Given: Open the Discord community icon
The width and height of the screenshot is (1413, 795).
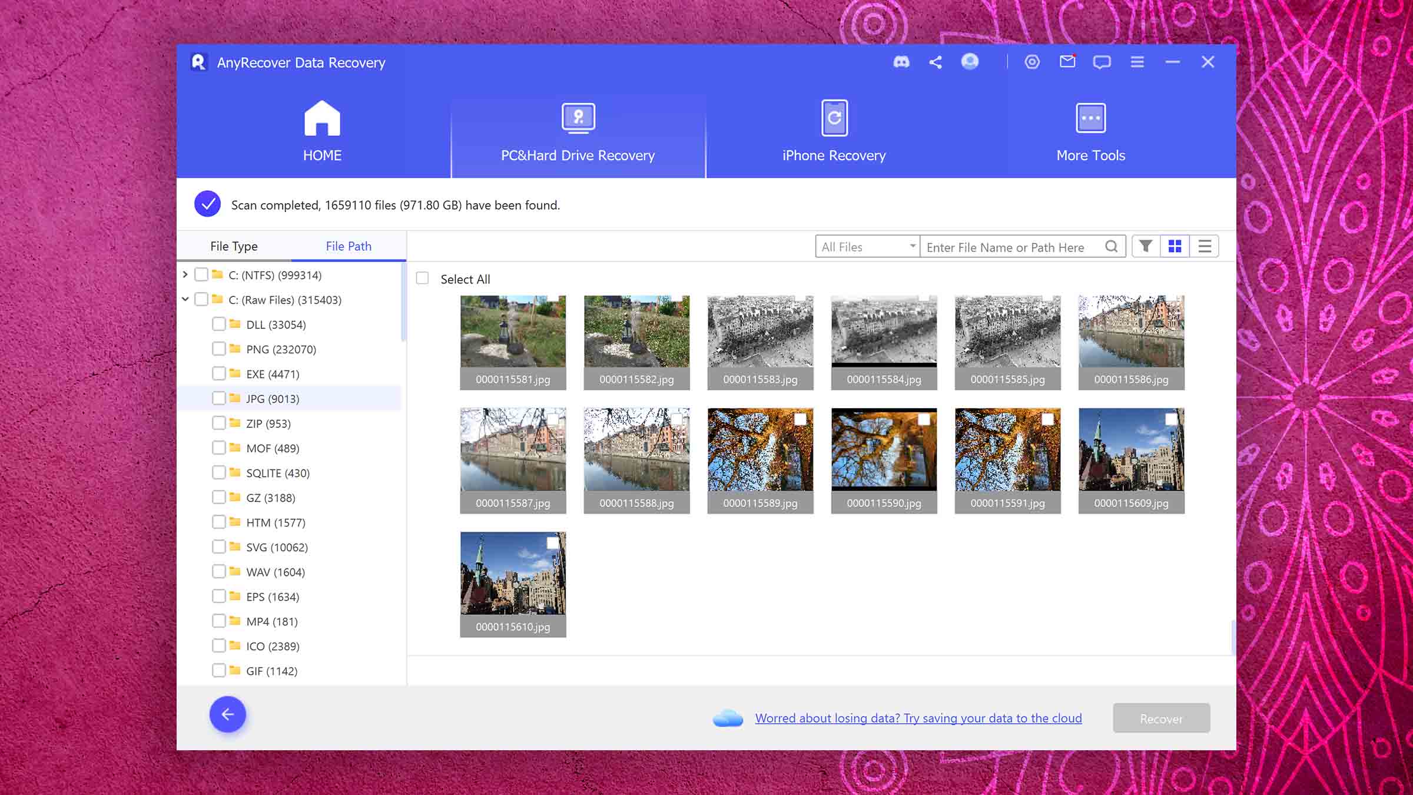Looking at the screenshot, I should point(901,62).
